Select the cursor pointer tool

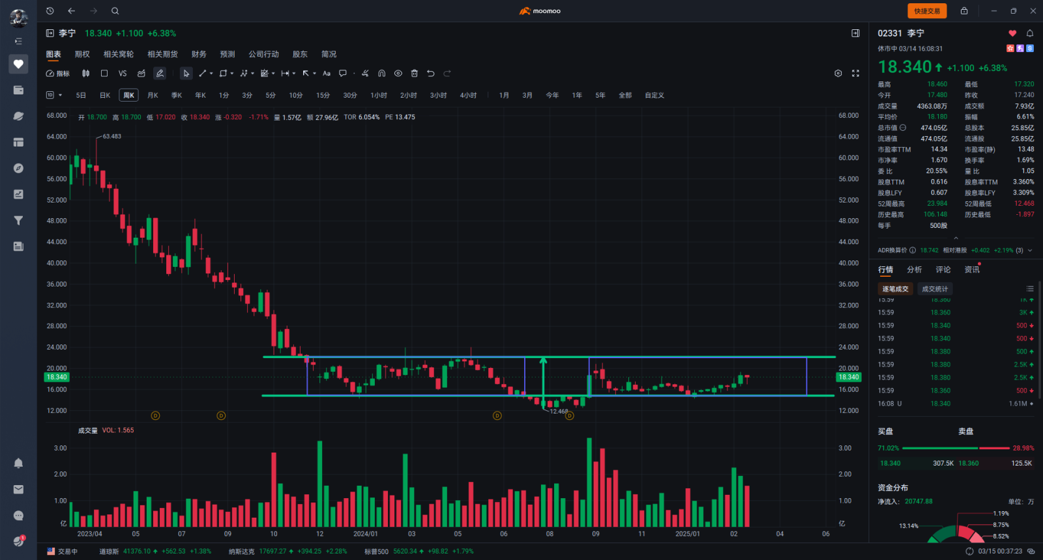(186, 74)
